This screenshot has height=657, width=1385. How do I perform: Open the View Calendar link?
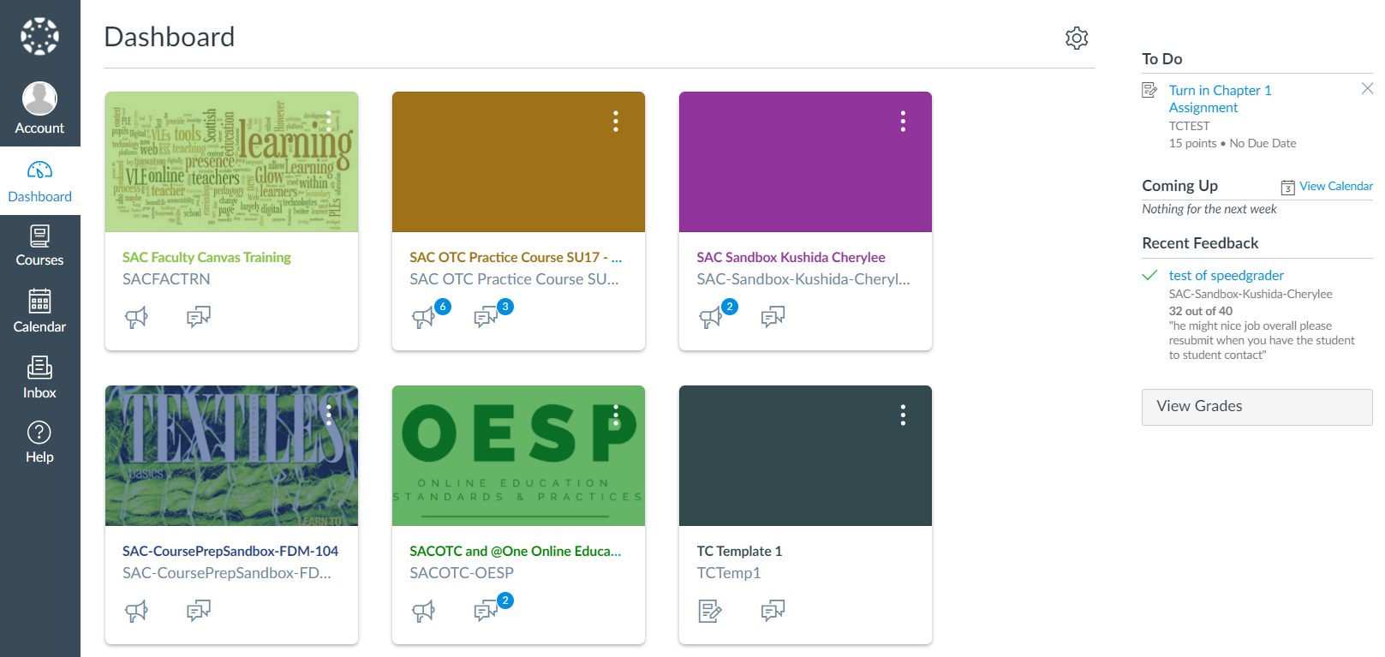point(1334,186)
